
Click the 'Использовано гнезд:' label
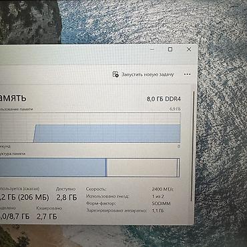coord(107,196)
